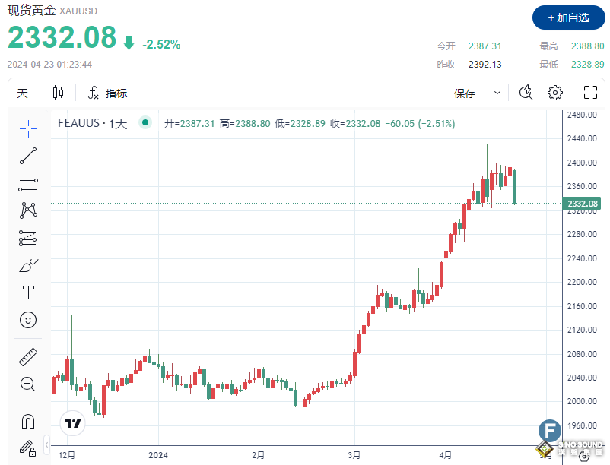The height and width of the screenshot is (465, 610).
Task: Select the XABCD pattern tool
Action: click(x=28, y=210)
